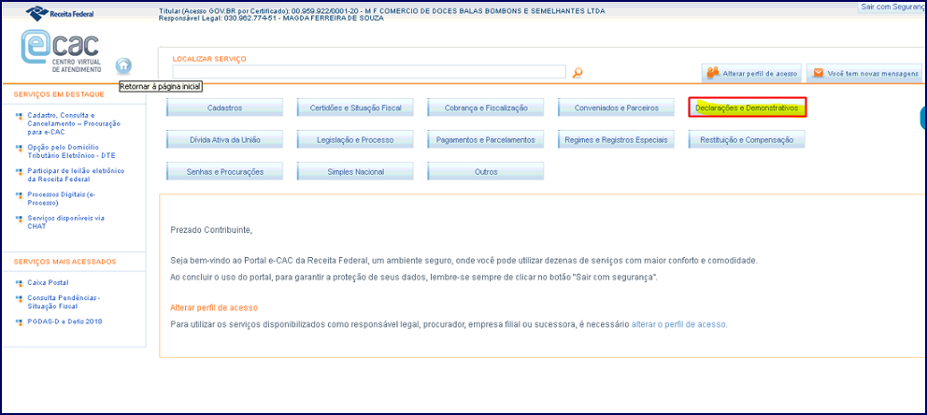Open Processos Digitais (e-Processo) link

[x=62, y=199]
